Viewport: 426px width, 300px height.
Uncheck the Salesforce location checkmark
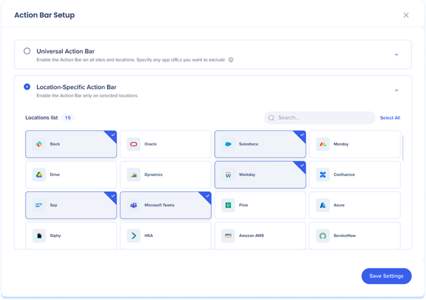point(302,134)
